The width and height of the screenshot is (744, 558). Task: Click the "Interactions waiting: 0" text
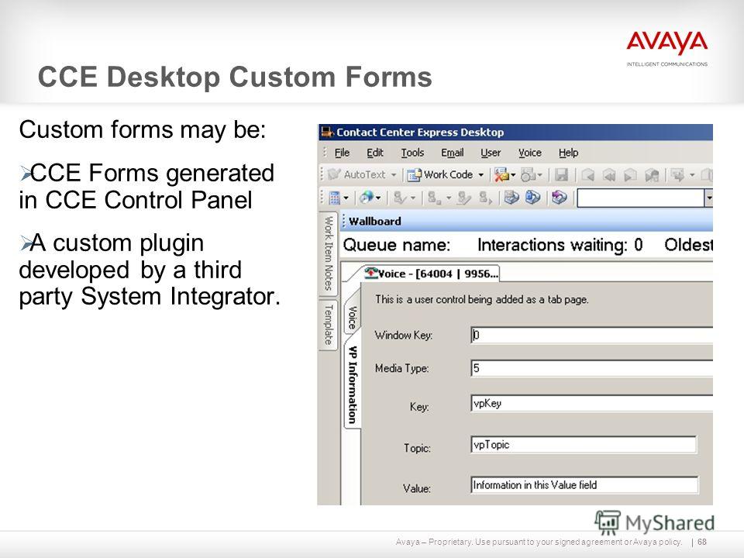click(560, 245)
